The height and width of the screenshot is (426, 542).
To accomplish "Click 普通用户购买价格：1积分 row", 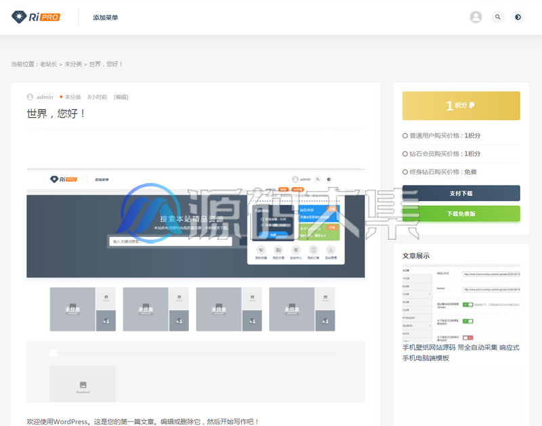I will tap(461, 135).
